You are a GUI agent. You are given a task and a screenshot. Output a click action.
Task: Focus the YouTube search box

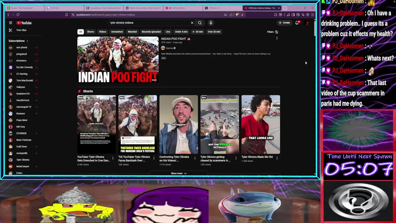(148, 23)
